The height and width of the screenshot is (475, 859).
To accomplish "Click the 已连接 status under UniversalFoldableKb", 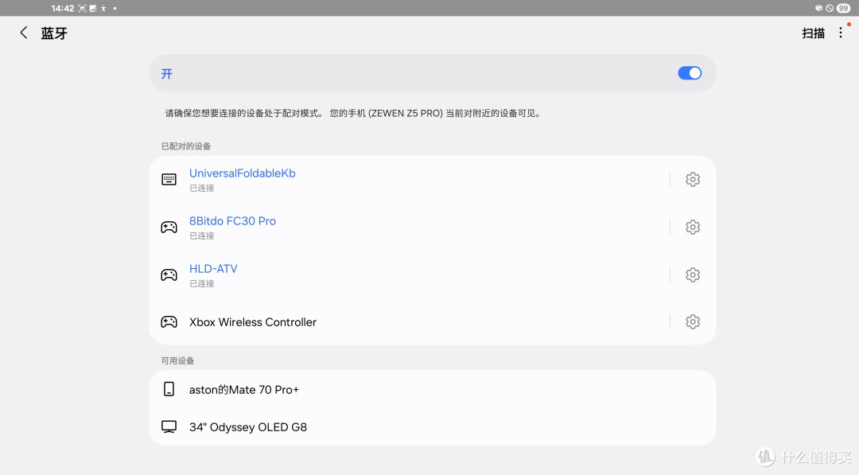I will pos(201,188).
